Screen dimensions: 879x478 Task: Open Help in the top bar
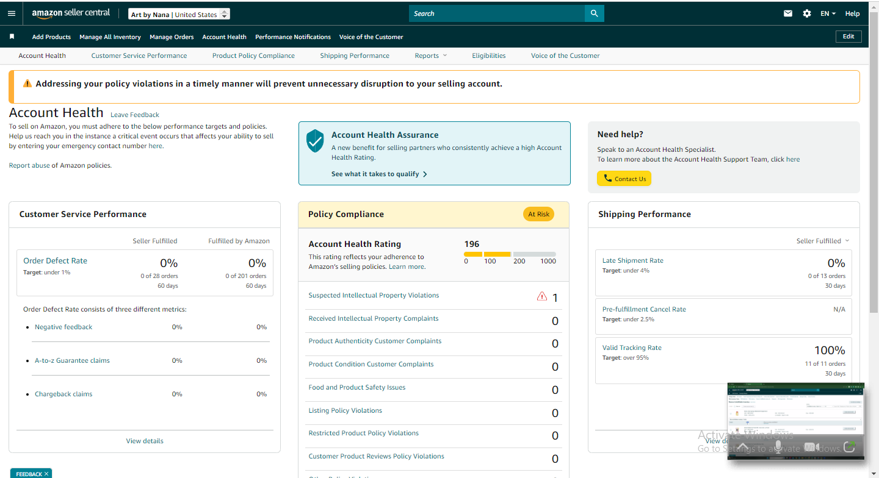click(853, 13)
